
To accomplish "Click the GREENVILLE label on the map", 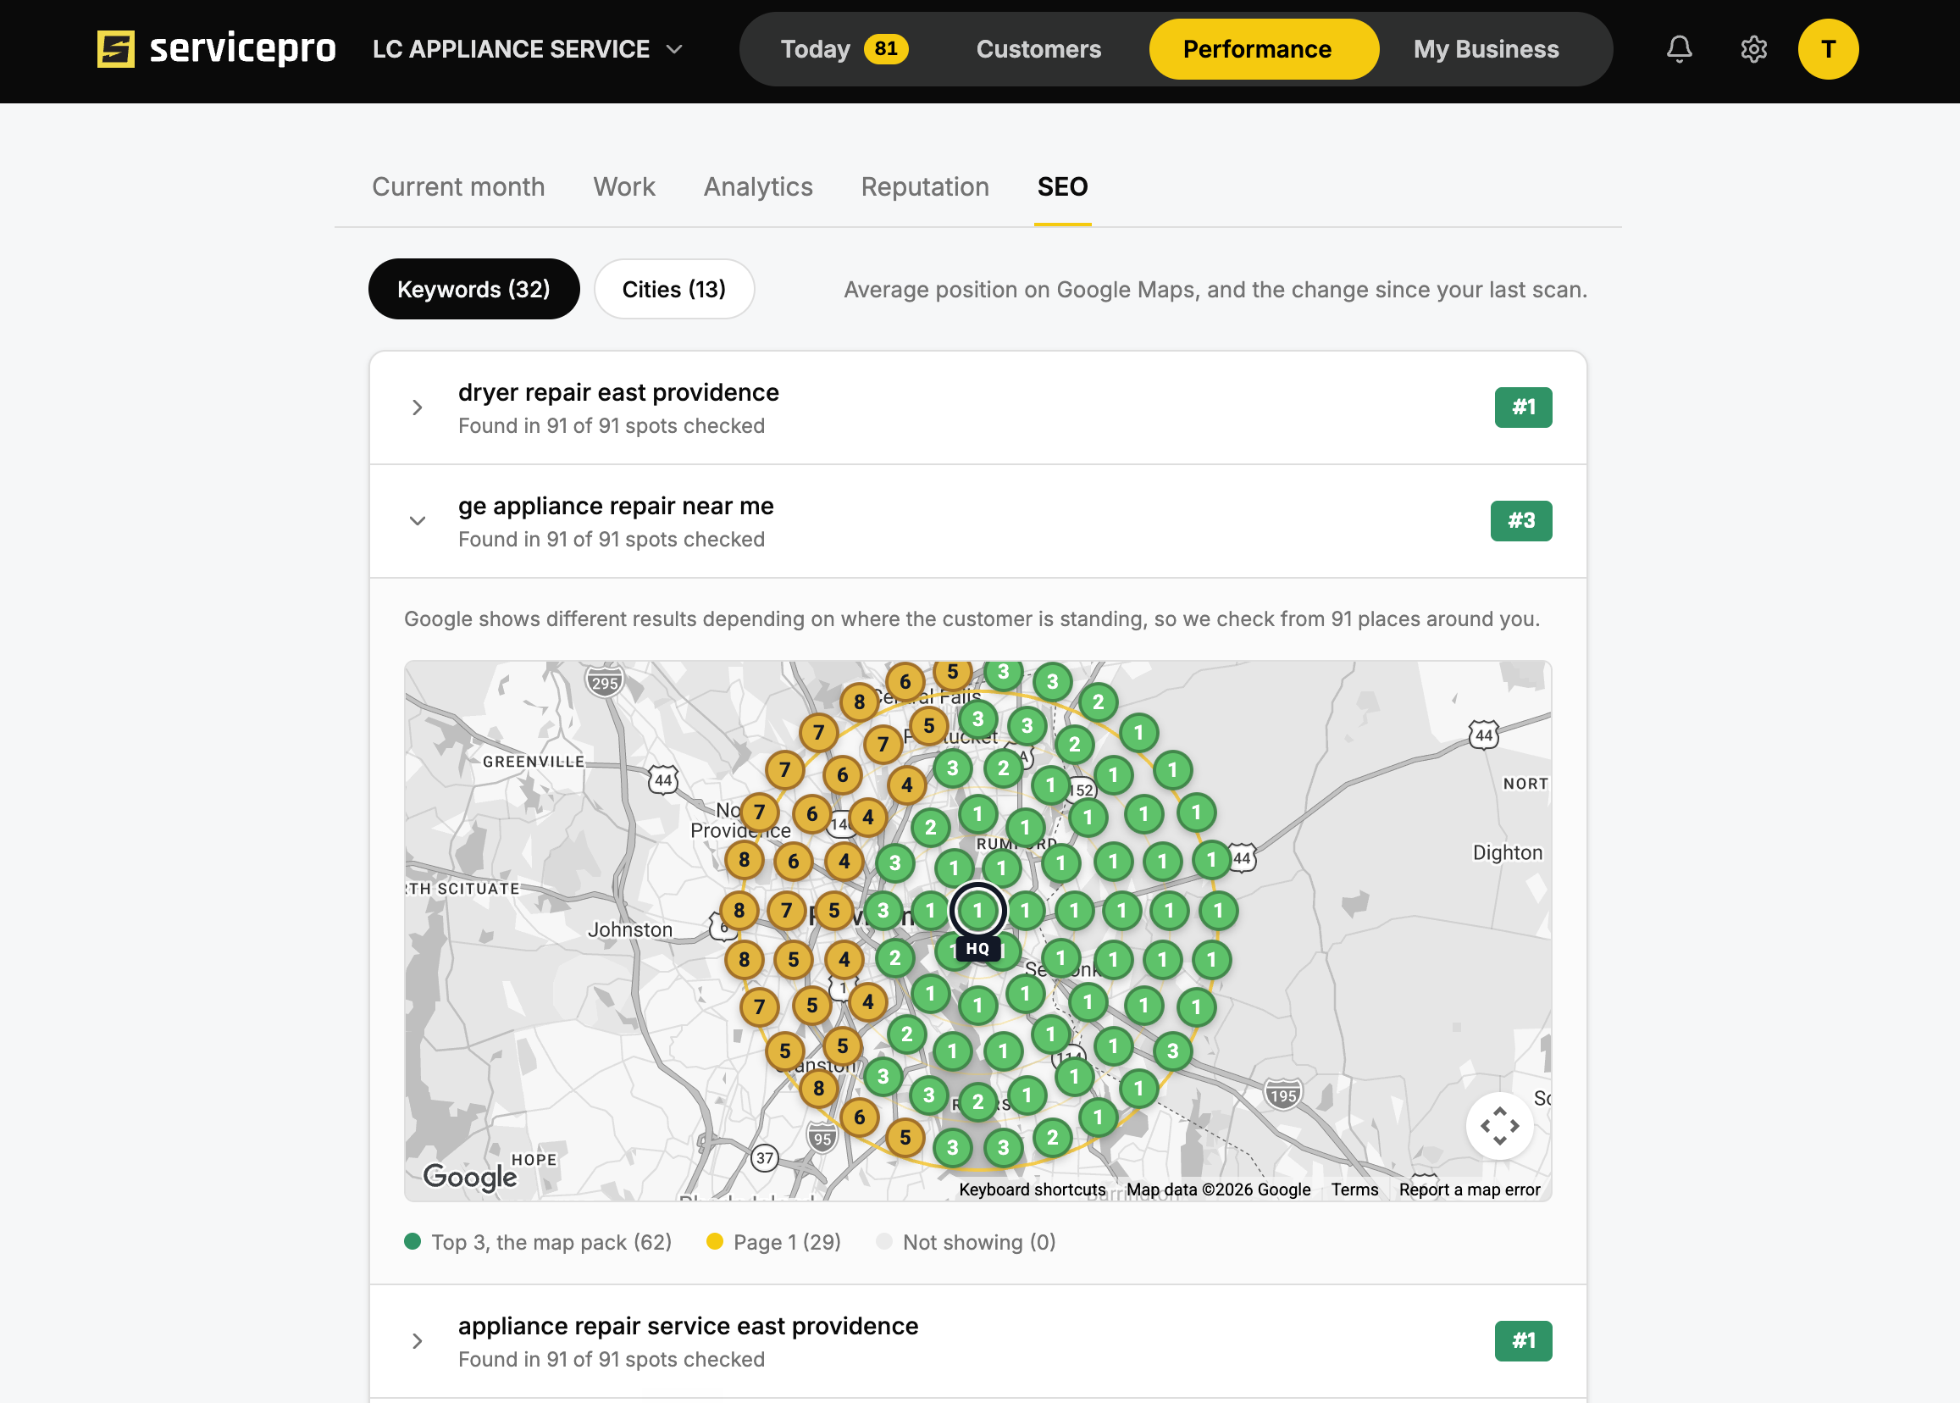I will pyautogui.click(x=533, y=761).
